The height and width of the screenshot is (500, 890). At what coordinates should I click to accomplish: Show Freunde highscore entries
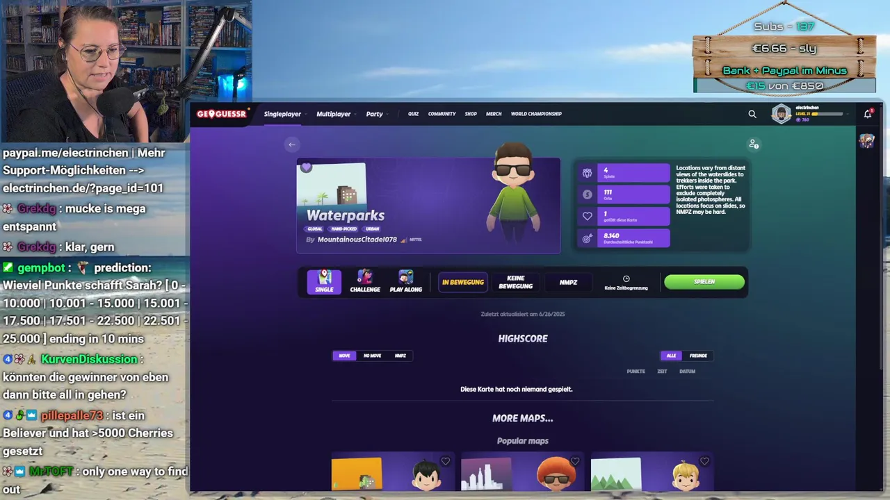pyautogui.click(x=698, y=356)
